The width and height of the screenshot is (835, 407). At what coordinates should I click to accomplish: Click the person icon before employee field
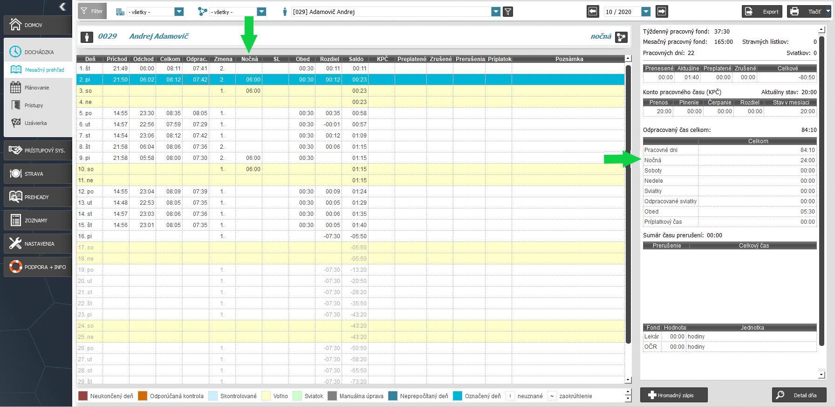pyautogui.click(x=285, y=12)
